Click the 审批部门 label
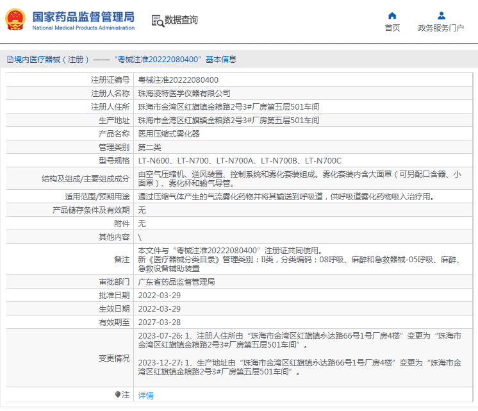The height and width of the screenshot is (411, 478). click(114, 282)
